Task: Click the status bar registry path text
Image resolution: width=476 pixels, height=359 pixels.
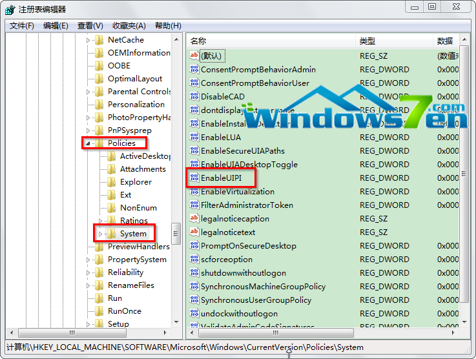Action: 185,347
